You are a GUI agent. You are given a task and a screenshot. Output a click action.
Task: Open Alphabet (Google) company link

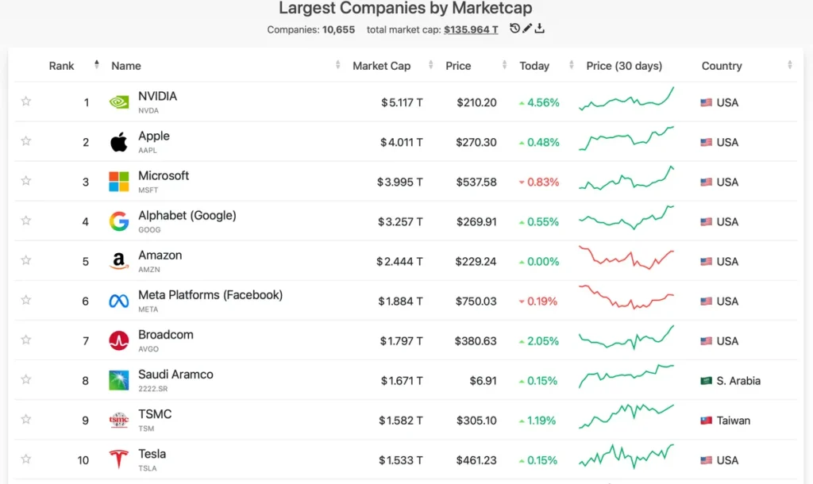tap(187, 216)
